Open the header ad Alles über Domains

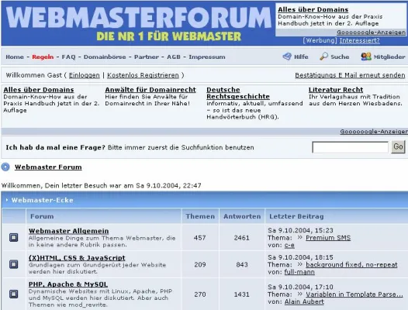pyautogui.click(x=313, y=9)
